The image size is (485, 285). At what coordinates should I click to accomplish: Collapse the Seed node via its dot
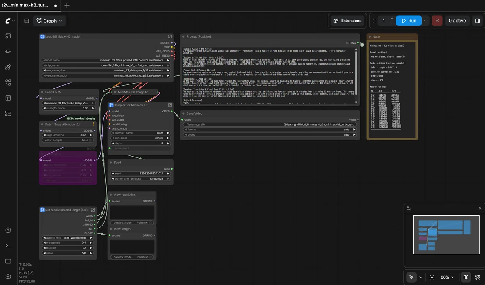tap(111, 163)
